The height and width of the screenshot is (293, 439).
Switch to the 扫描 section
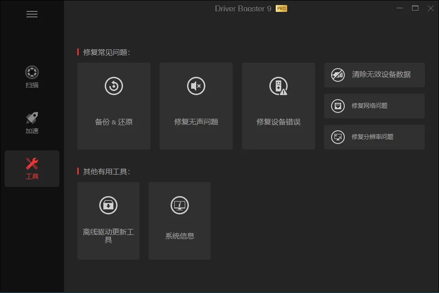pos(31,79)
